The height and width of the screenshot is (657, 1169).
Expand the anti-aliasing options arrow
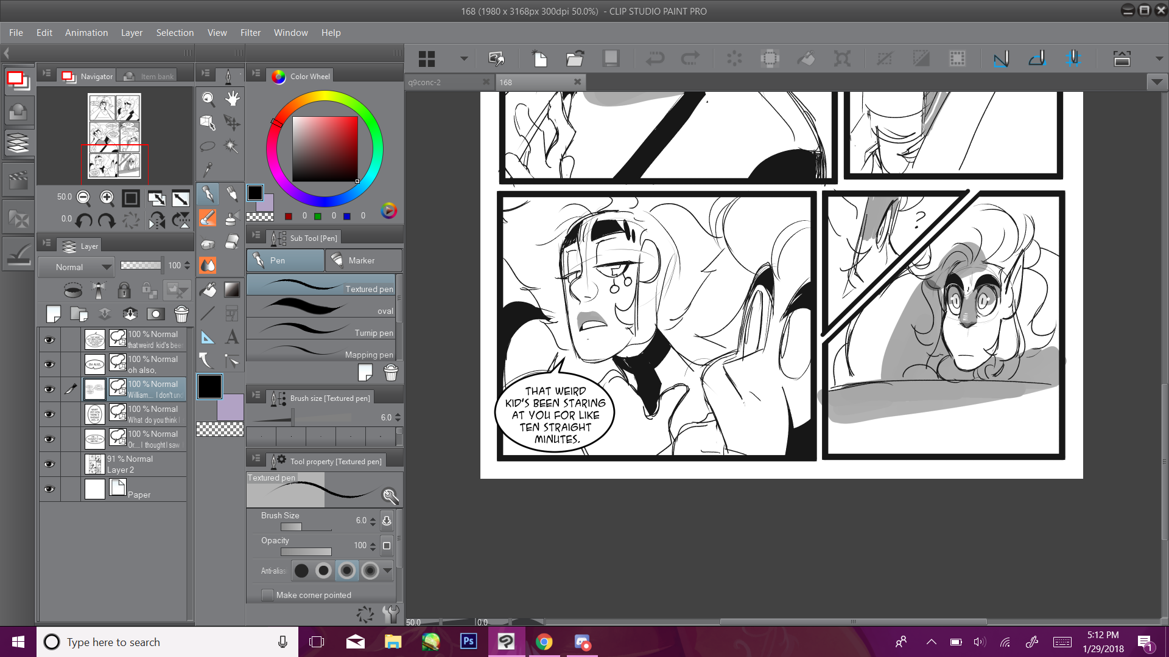click(x=388, y=571)
